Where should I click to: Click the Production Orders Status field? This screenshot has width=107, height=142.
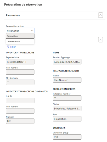[x=67, y=108]
